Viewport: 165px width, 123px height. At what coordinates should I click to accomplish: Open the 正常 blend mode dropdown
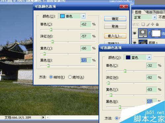tap(154, 17)
